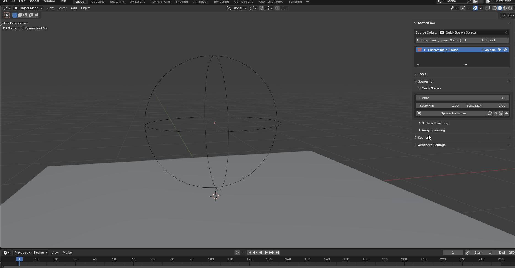This screenshot has width=515, height=268.
Task: Expand the Advanced Settings panel
Action: (x=431, y=145)
